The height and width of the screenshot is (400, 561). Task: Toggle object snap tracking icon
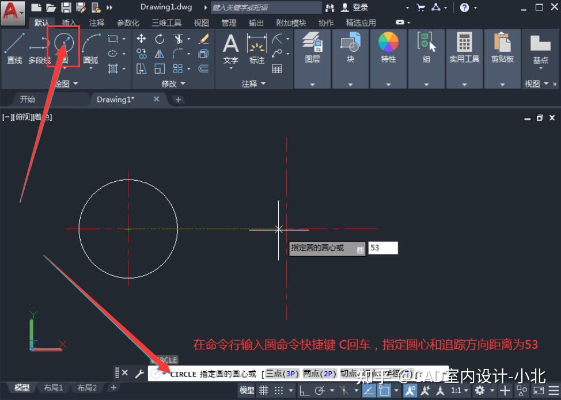(x=369, y=390)
